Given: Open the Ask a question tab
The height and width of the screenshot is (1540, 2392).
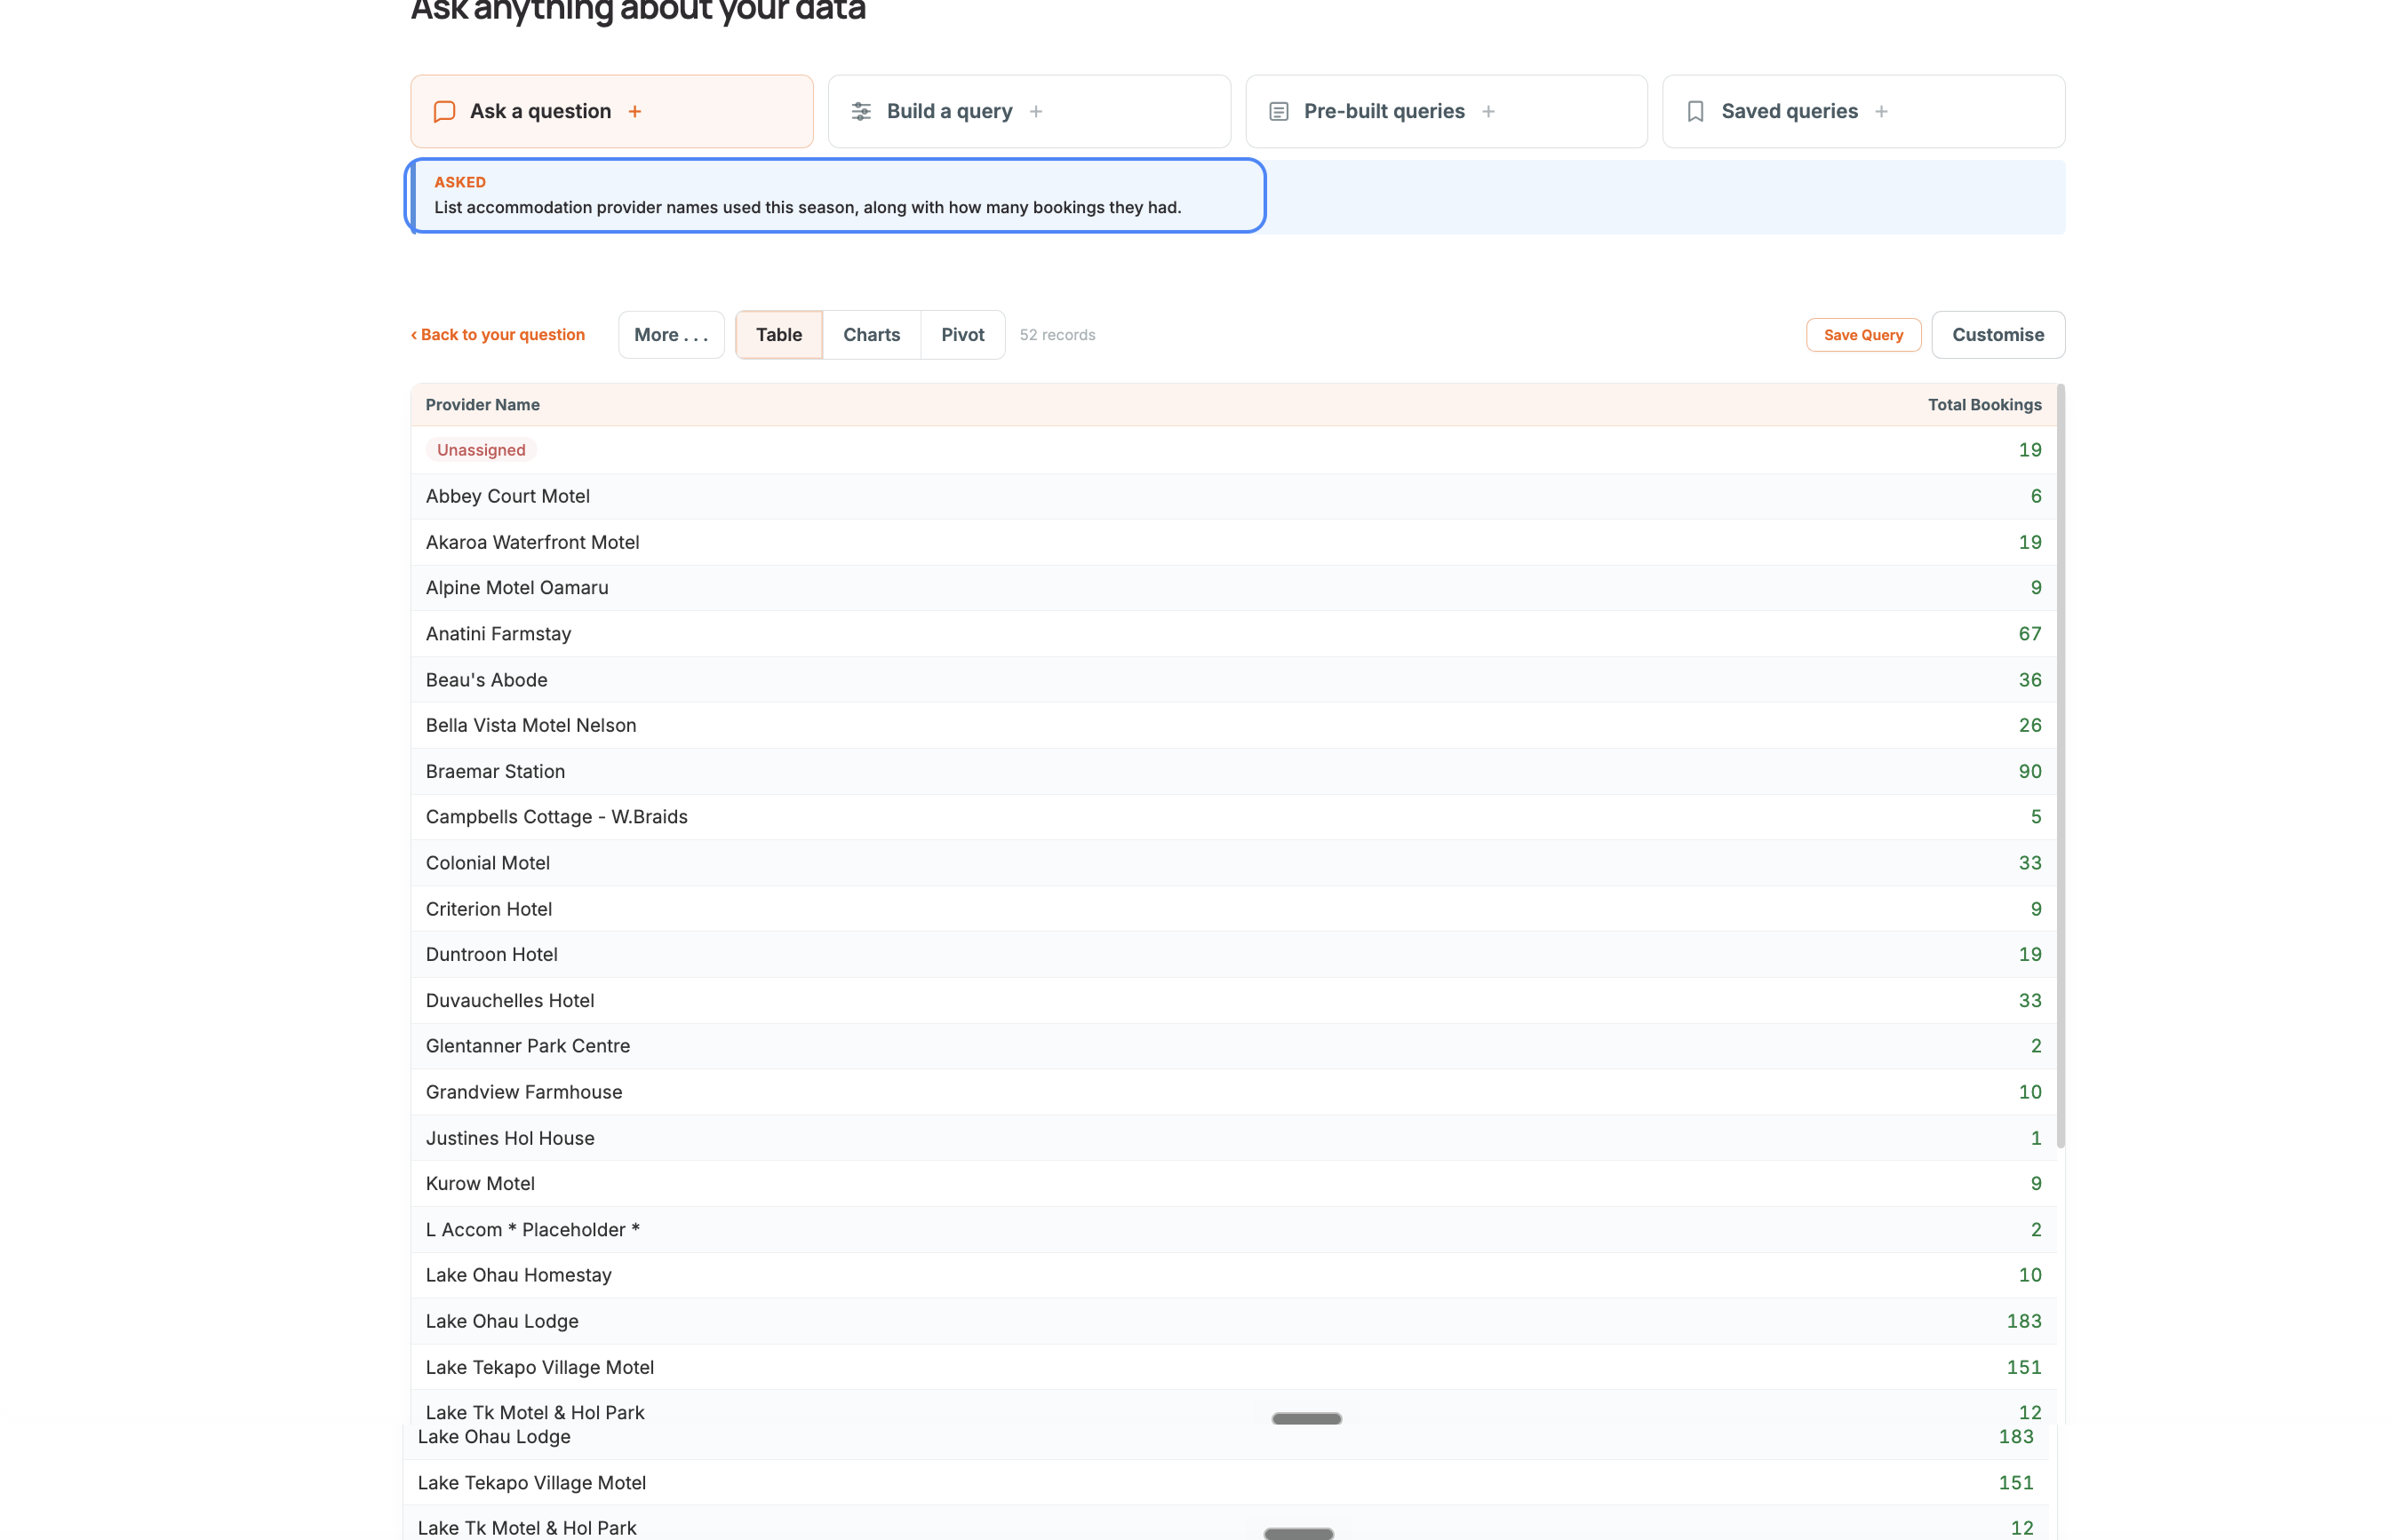Looking at the screenshot, I should click(611, 111).
